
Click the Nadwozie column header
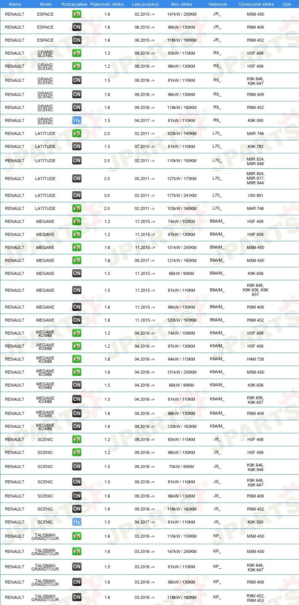pyautogui.click(x=218, y=4)
